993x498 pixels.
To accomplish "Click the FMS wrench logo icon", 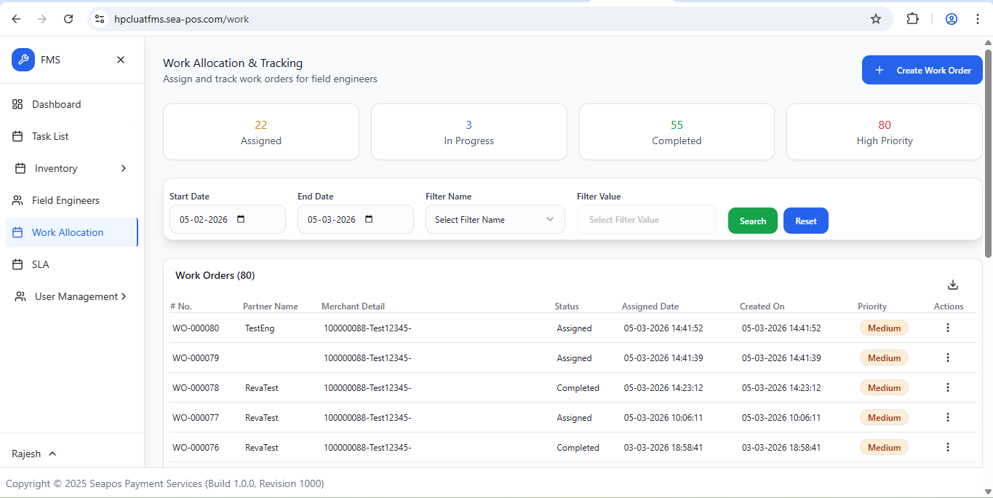I will tap(23, 60).
